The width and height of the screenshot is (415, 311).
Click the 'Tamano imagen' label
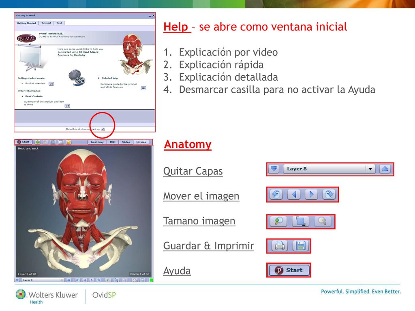tap(199, 221)
